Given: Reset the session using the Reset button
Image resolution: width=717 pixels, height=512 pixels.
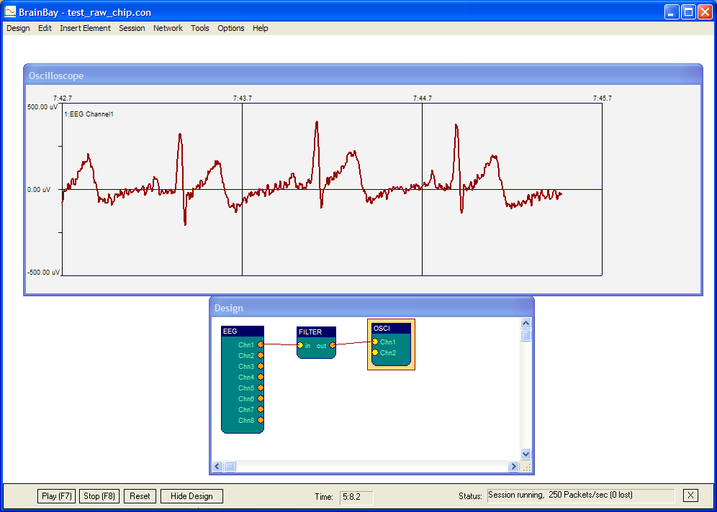Looking at the screenshot, I should [139, 495].
